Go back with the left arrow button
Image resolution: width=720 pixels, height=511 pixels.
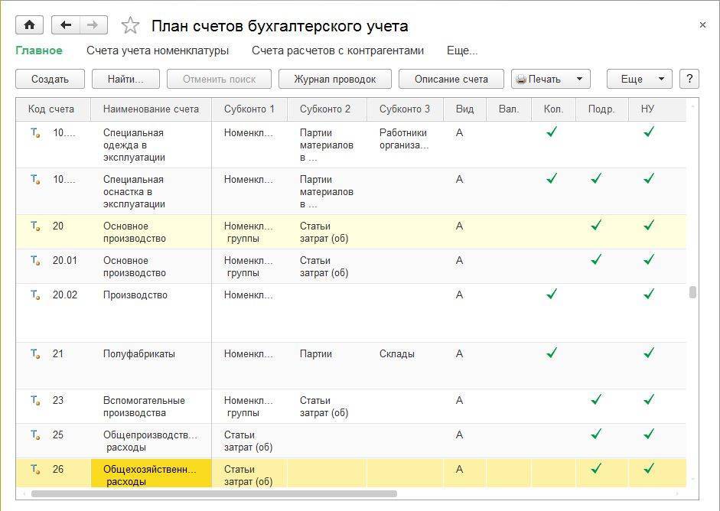[x=66, y=25]
